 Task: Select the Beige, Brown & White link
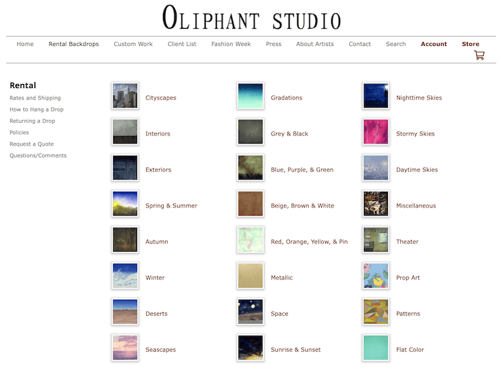[302, 206]
